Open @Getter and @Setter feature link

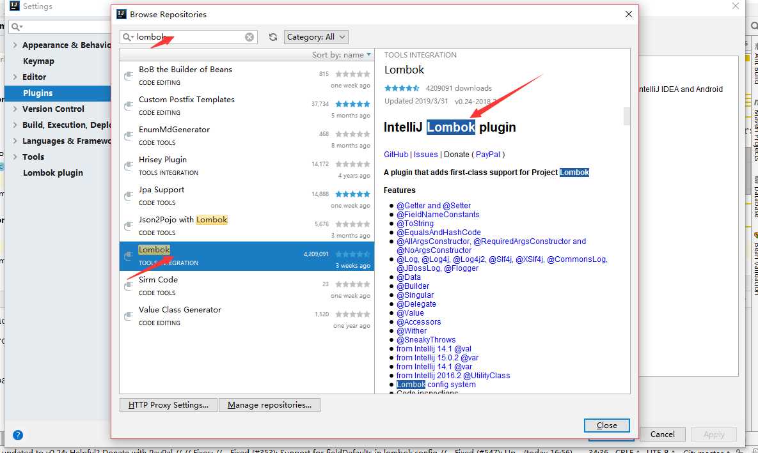(x=434, y=206)
